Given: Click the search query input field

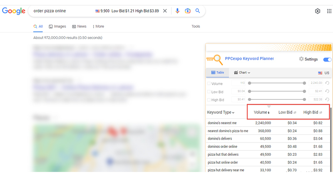Looking at the screenshot, I should point(63,11).
